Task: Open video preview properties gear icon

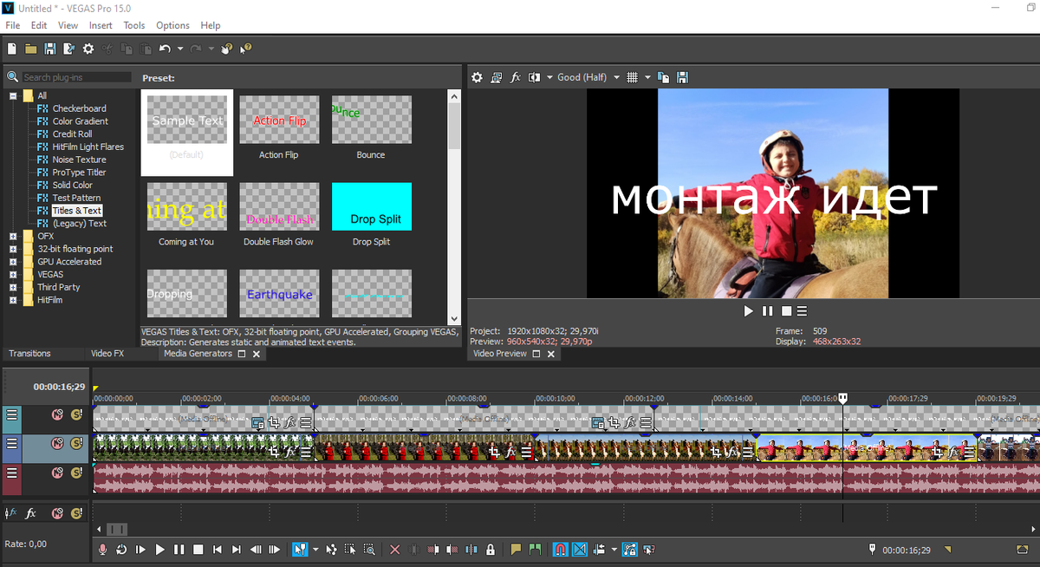Action: (x=477, y=77)
